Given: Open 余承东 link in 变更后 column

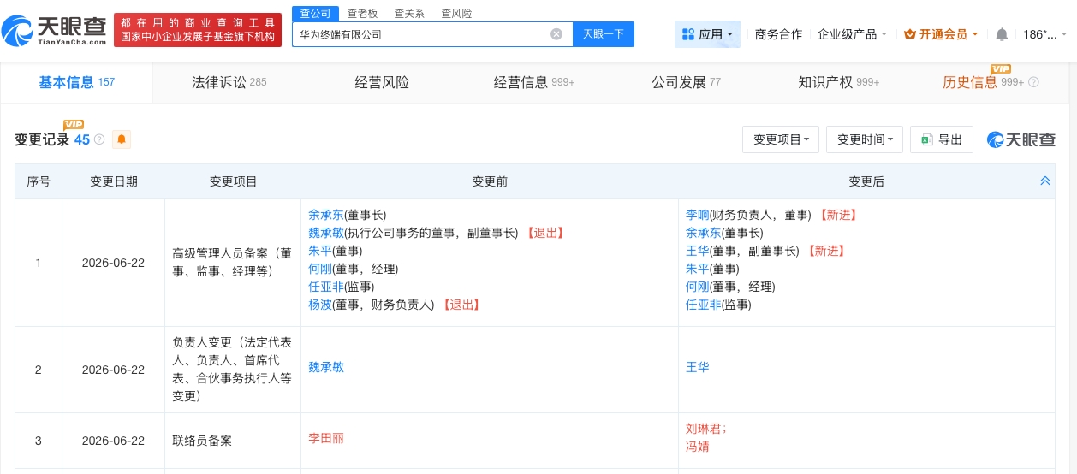Looking at the screenshot, I should [704, 233].
